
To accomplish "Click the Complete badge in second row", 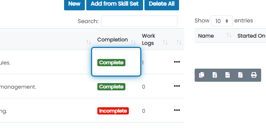I will pos(111,87).
